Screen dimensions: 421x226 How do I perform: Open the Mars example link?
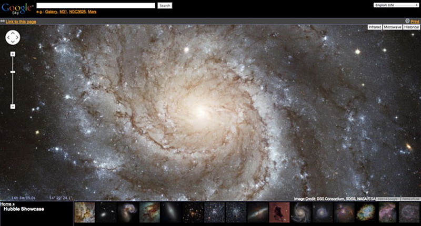point(92,12)
